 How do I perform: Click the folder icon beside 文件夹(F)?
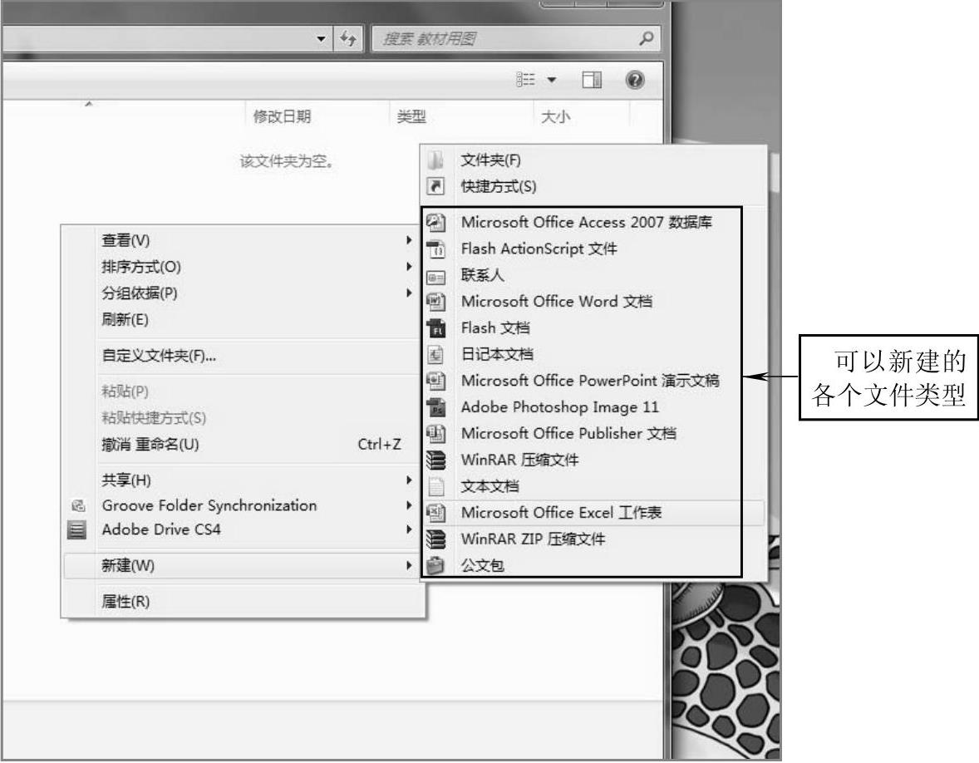coord(435,160)
